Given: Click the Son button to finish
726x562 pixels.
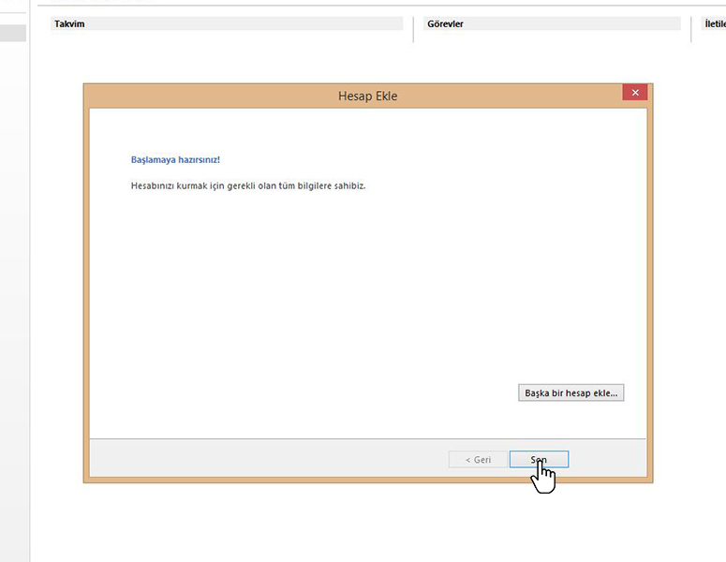Looking at the screenshot, I should coord(539,460).
